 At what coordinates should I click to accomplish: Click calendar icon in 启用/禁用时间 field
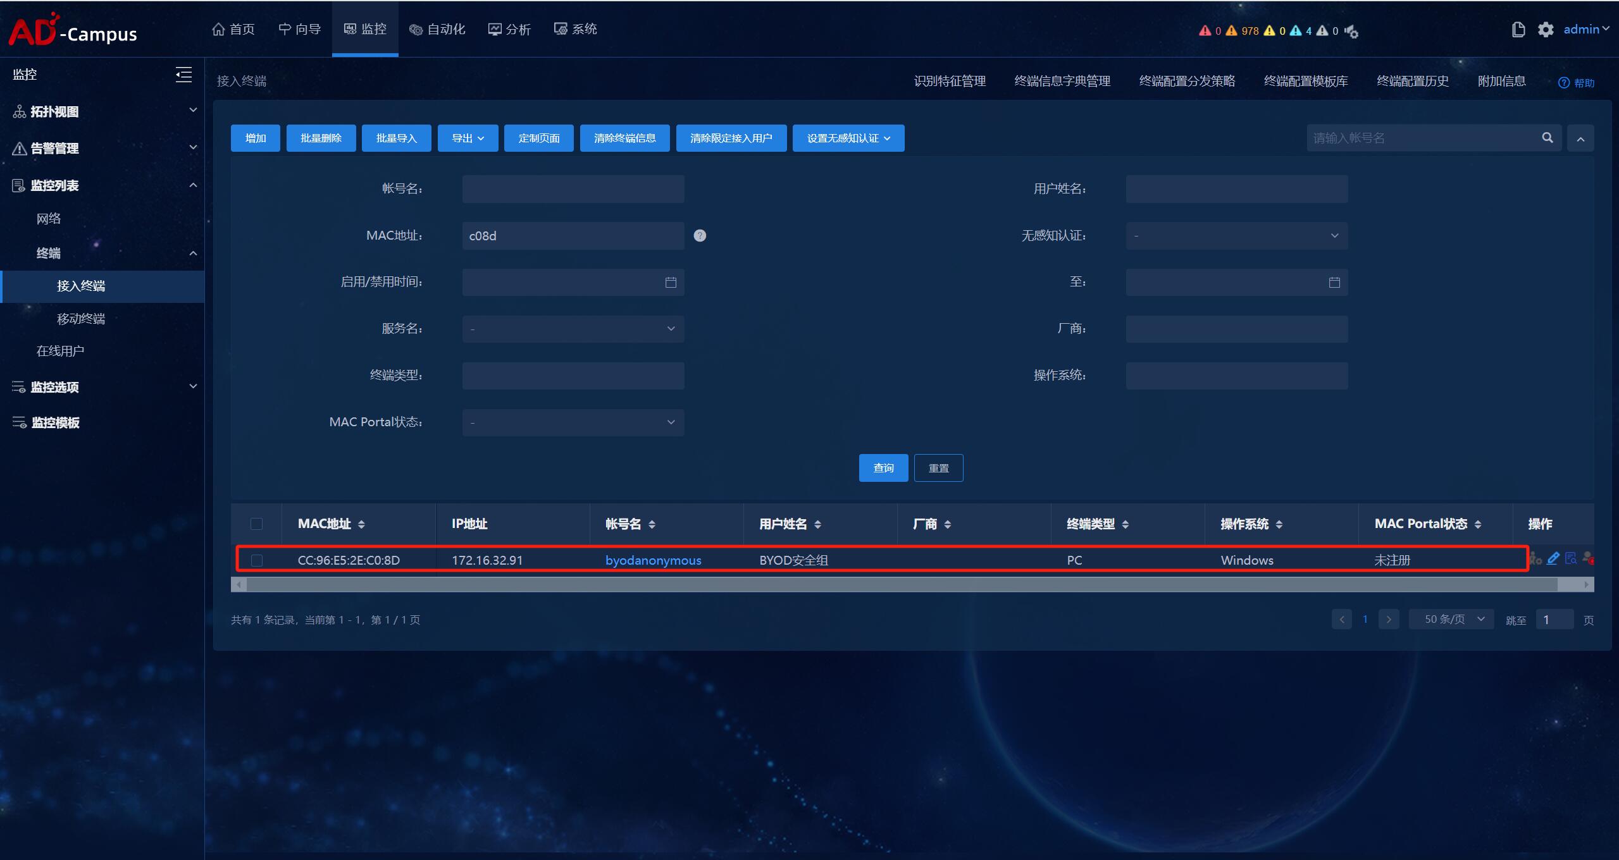671,282
